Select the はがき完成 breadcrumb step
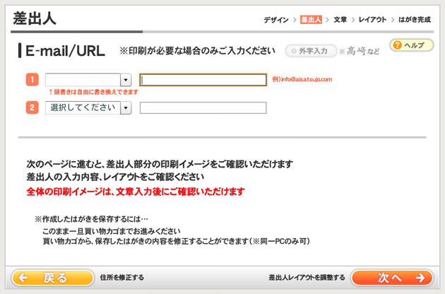Image resolution: width=445 pixels, height=294 pixels. (415, 20)
